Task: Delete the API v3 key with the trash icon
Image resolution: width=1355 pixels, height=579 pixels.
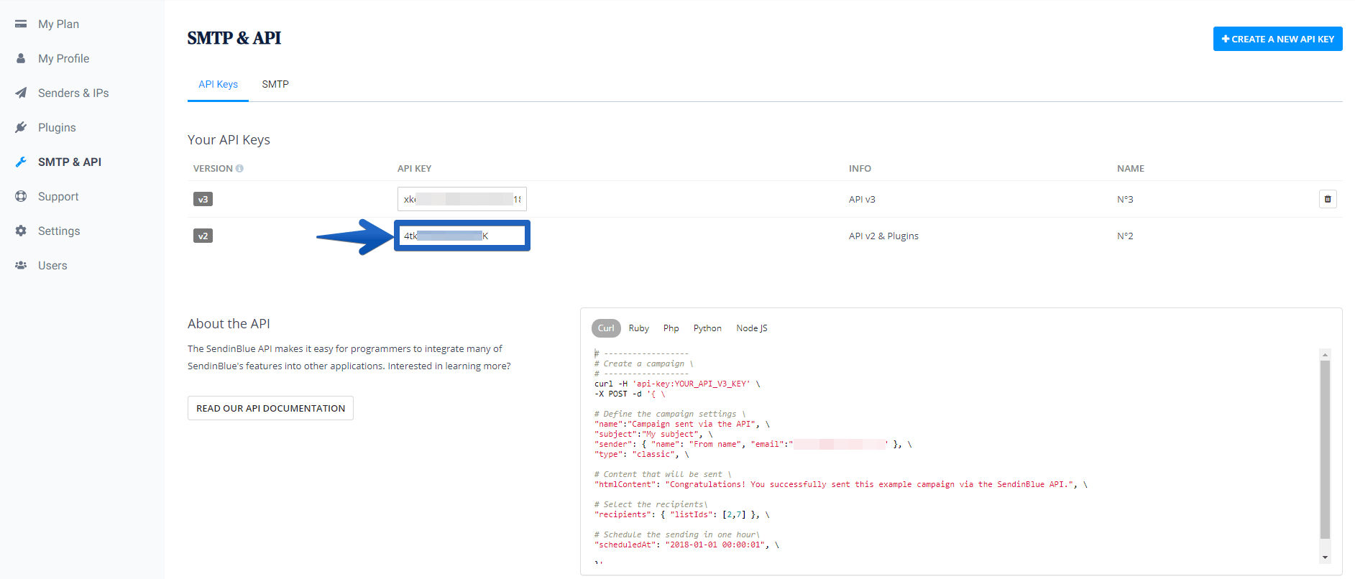Action: (x=1328, y=199)
